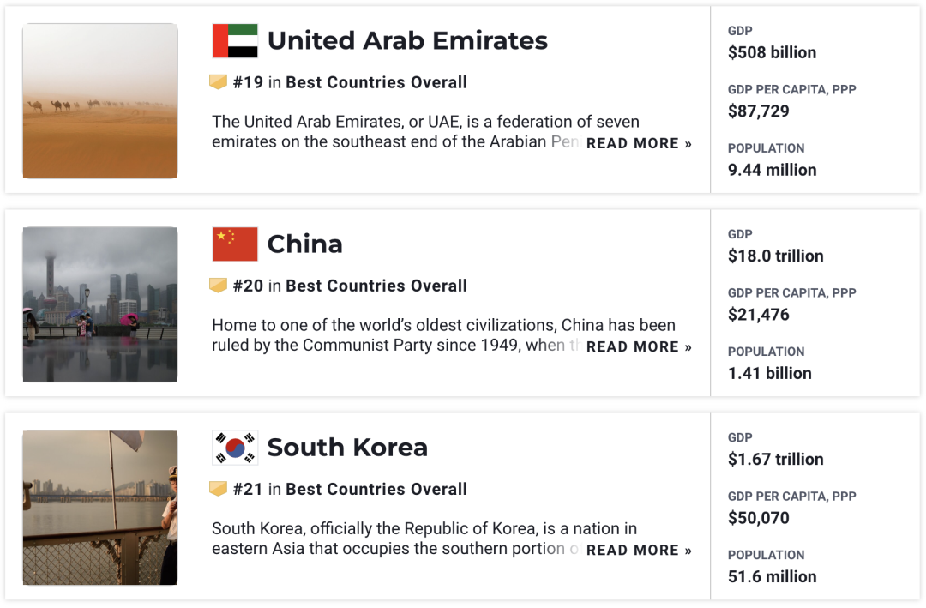Expand United Arab Emirates description with Read More
Screen dimensions: 926x608
pyautogui.click(x=639, y=144)
